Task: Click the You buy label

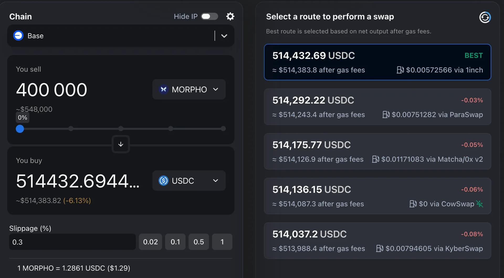Action: (x=29, y=161)
